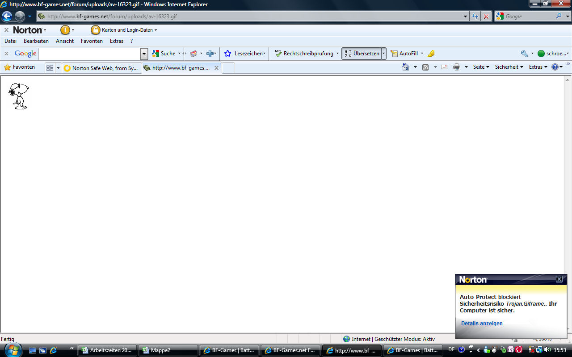Open the Ansicht menu
The height and width of the screenshot is (357, 572).
(x=65, y=41)
